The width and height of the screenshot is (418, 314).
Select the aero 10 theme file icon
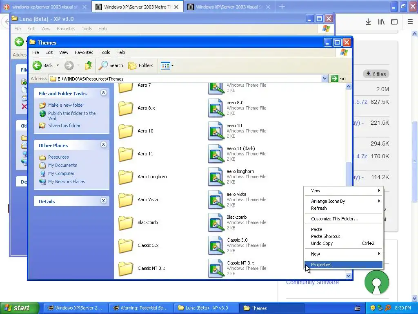point(216,131)
